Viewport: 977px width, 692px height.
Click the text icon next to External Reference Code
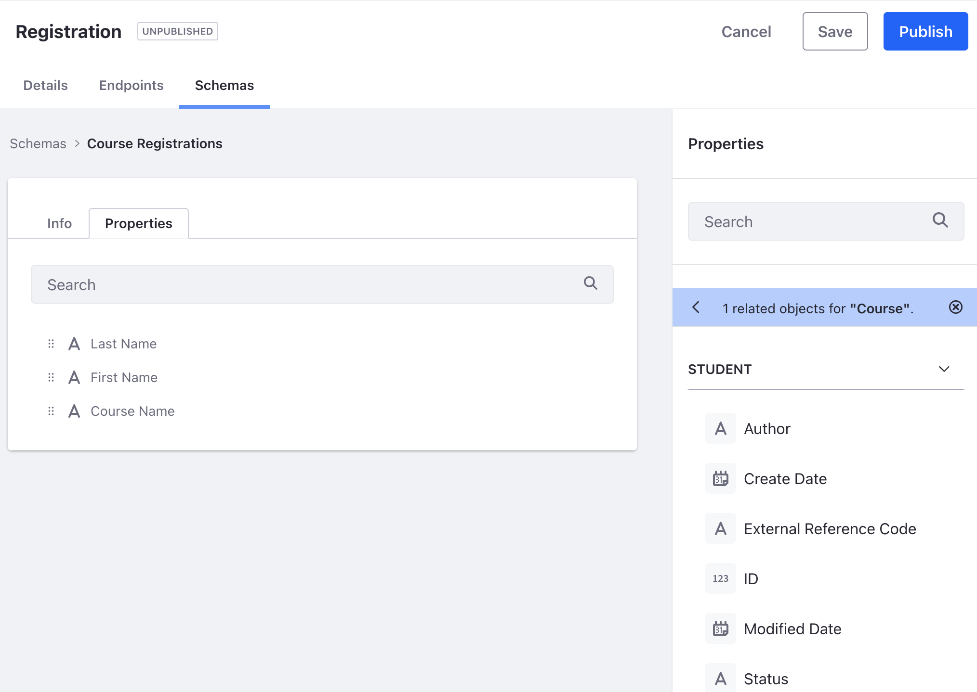click(x=721, y=528)
